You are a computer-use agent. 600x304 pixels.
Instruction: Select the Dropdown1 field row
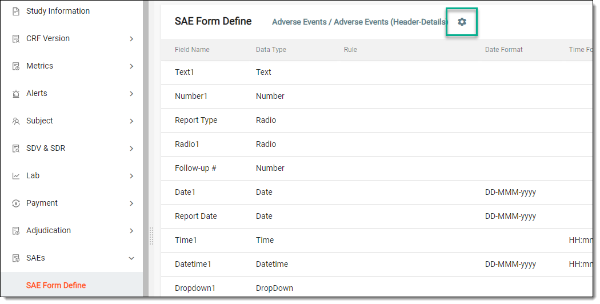377,286
